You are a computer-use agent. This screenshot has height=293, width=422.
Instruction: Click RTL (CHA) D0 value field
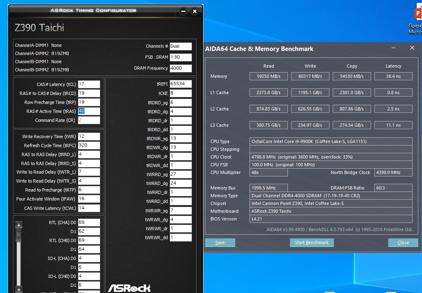point(89,223)
